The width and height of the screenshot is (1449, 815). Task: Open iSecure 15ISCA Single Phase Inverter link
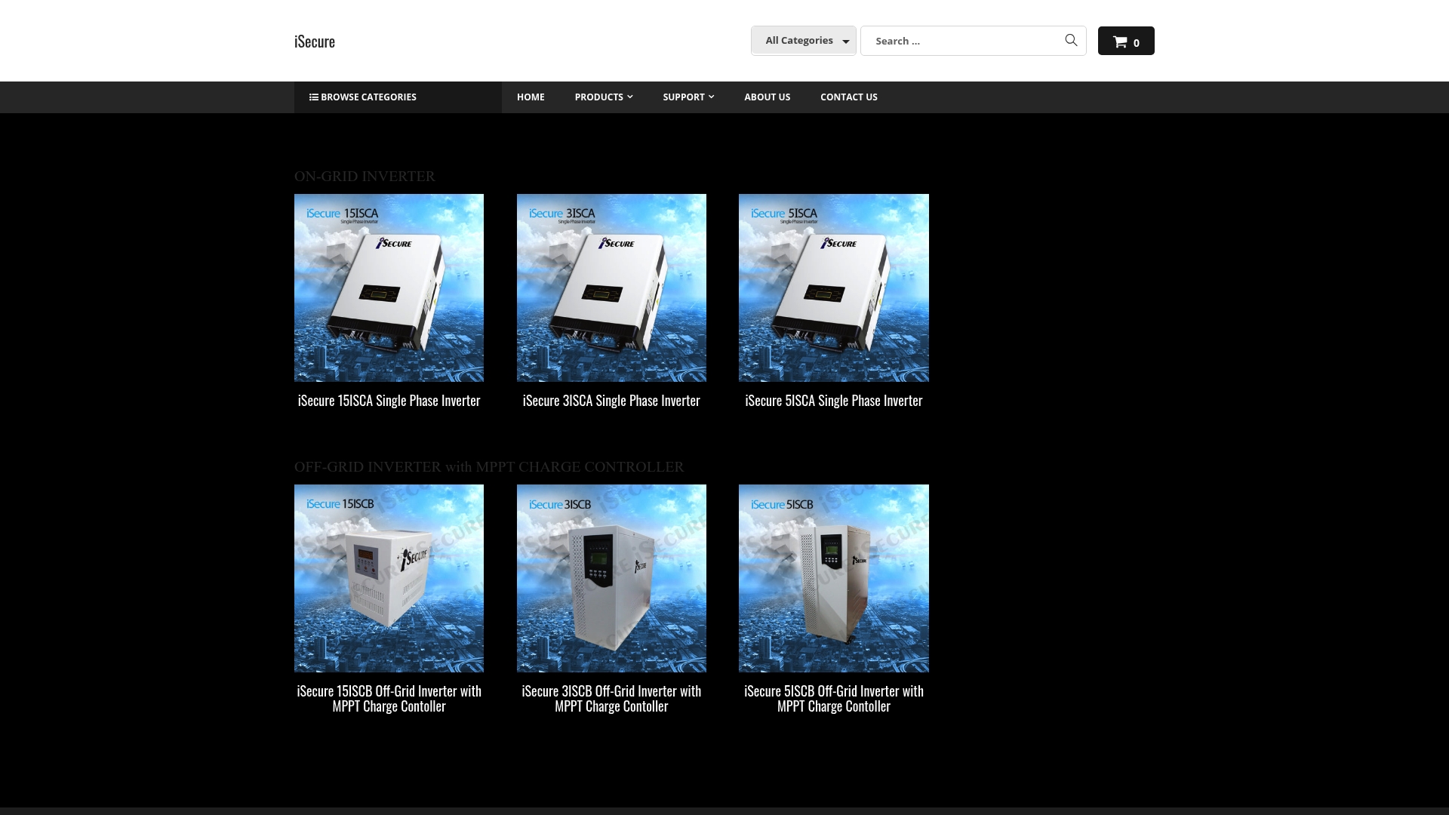click(x=389, y=401)
